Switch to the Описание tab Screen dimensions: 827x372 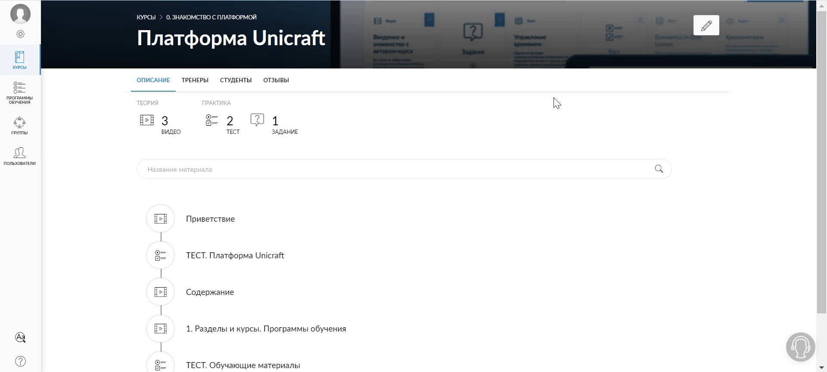pos(153,80)
